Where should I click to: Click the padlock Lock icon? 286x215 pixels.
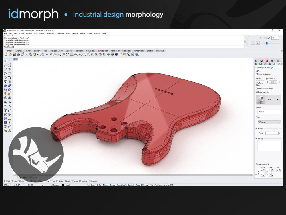pyautogui.click(x=96, y=54)
